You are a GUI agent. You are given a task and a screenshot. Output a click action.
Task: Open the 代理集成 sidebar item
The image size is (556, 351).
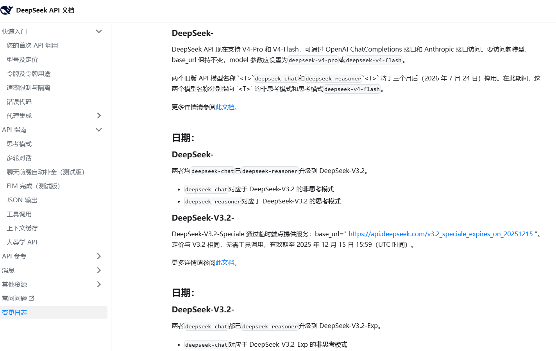(19, 116)
